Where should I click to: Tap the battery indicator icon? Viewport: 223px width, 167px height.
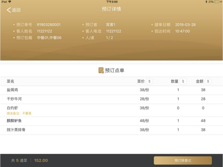(217, 2)
